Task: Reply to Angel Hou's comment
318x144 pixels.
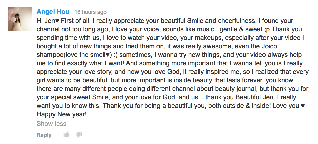Action: click(44, 135)
